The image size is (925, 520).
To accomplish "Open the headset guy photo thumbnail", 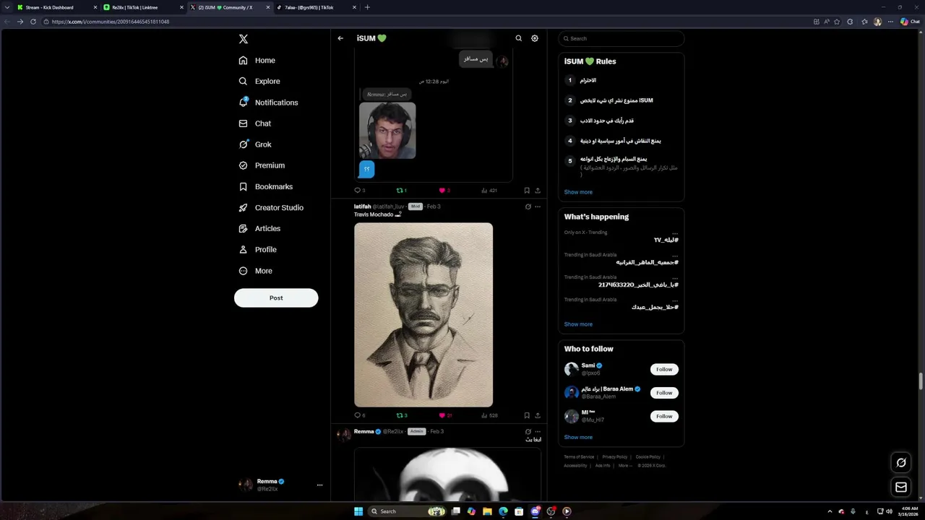I will [x=387, y=131].
